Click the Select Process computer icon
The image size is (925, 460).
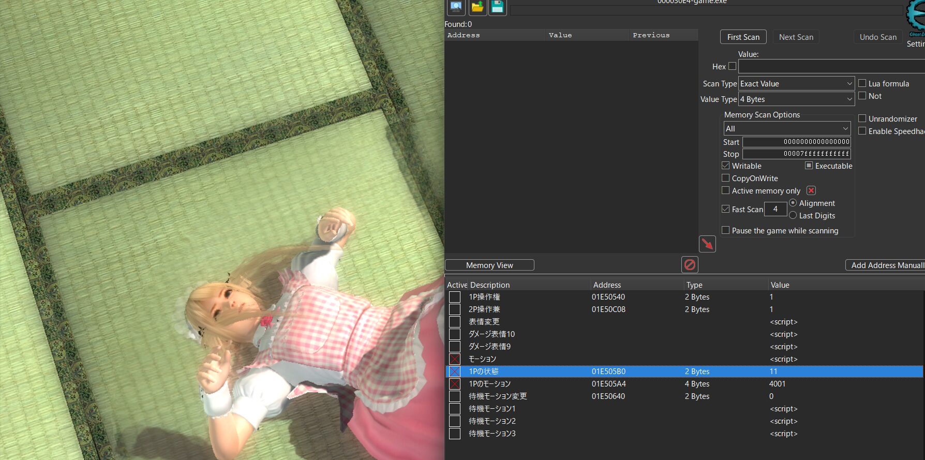[x=456, y=7]
